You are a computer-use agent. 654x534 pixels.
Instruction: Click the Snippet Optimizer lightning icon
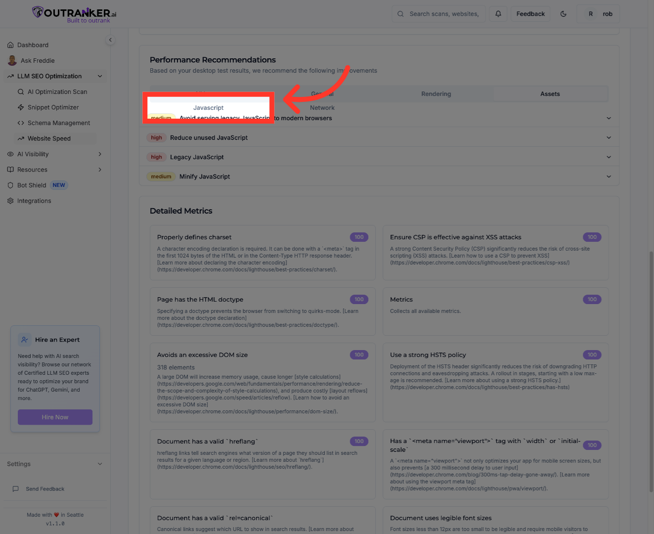point(21,107)
